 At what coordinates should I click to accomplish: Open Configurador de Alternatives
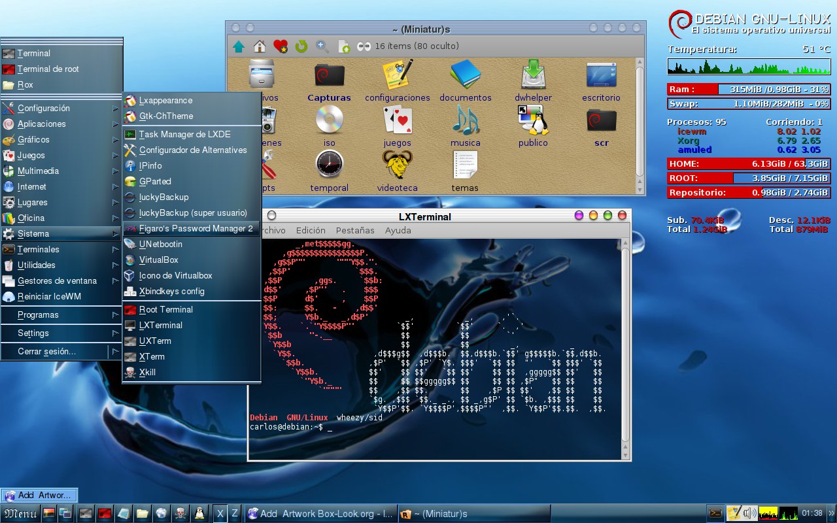coord(192,150)
